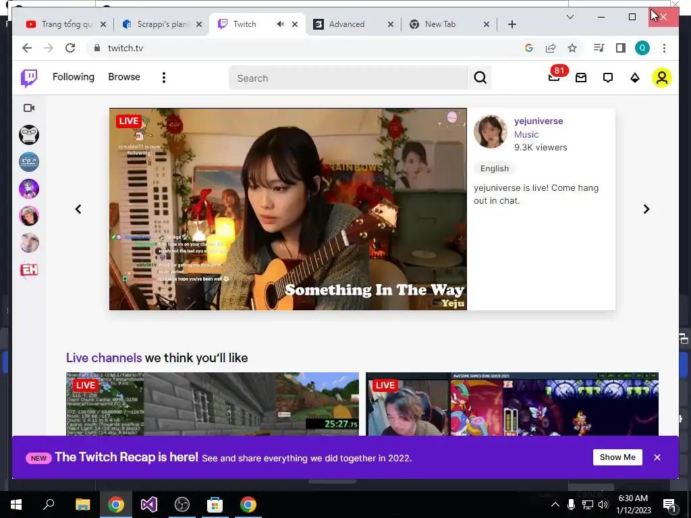Viewport: 691px width, 518px height.
Task: Open the notifications inbox icon
Action: [x=581, y=78]
